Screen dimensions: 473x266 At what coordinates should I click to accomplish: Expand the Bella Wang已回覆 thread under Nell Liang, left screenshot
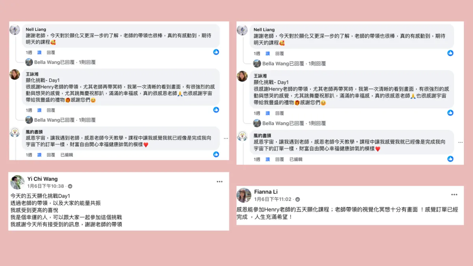point(54,62)
